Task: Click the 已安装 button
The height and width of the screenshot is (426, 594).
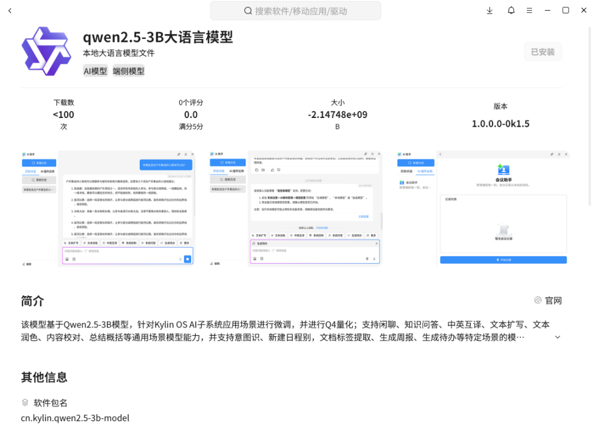Action: pyautogui.click(x=543, y=52)
